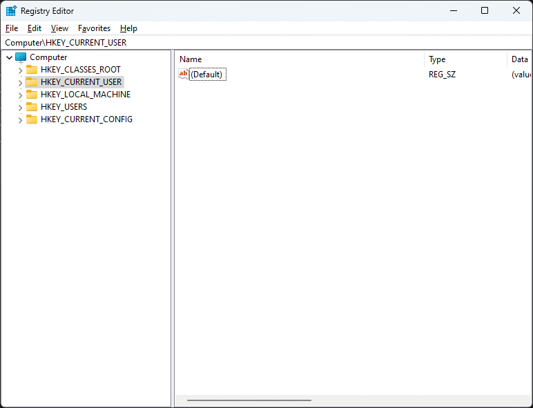Close the Registry Editor window
The image size is (533, 408).
(x=516, y=11)
